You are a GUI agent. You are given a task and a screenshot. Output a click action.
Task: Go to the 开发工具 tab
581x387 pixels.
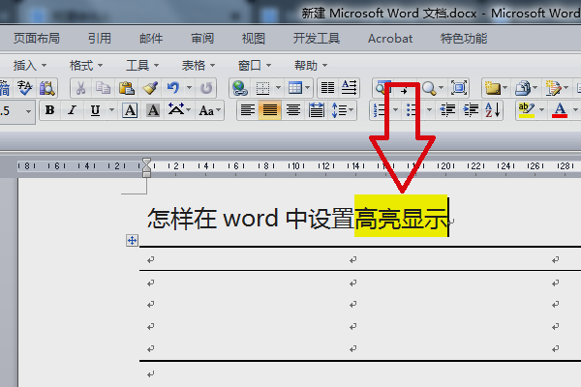(x=317, y=38)
